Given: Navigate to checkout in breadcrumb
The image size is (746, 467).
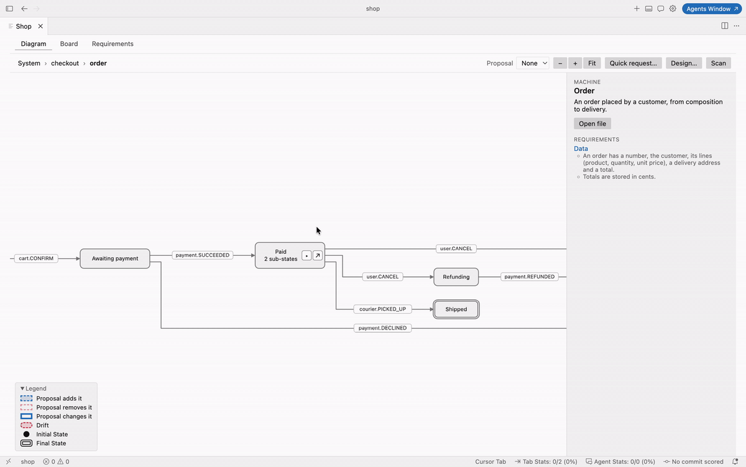Looking at the screenshot, I should click(x=65, y=63).
